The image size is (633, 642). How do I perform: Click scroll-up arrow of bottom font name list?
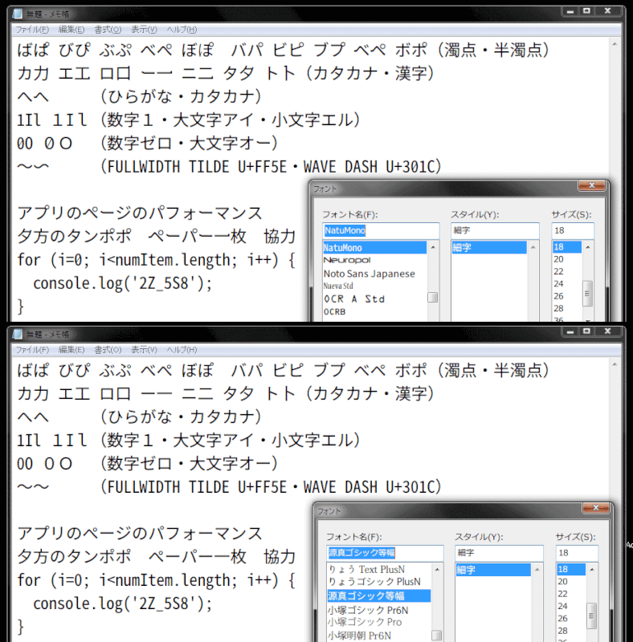[x=437, y=570]
